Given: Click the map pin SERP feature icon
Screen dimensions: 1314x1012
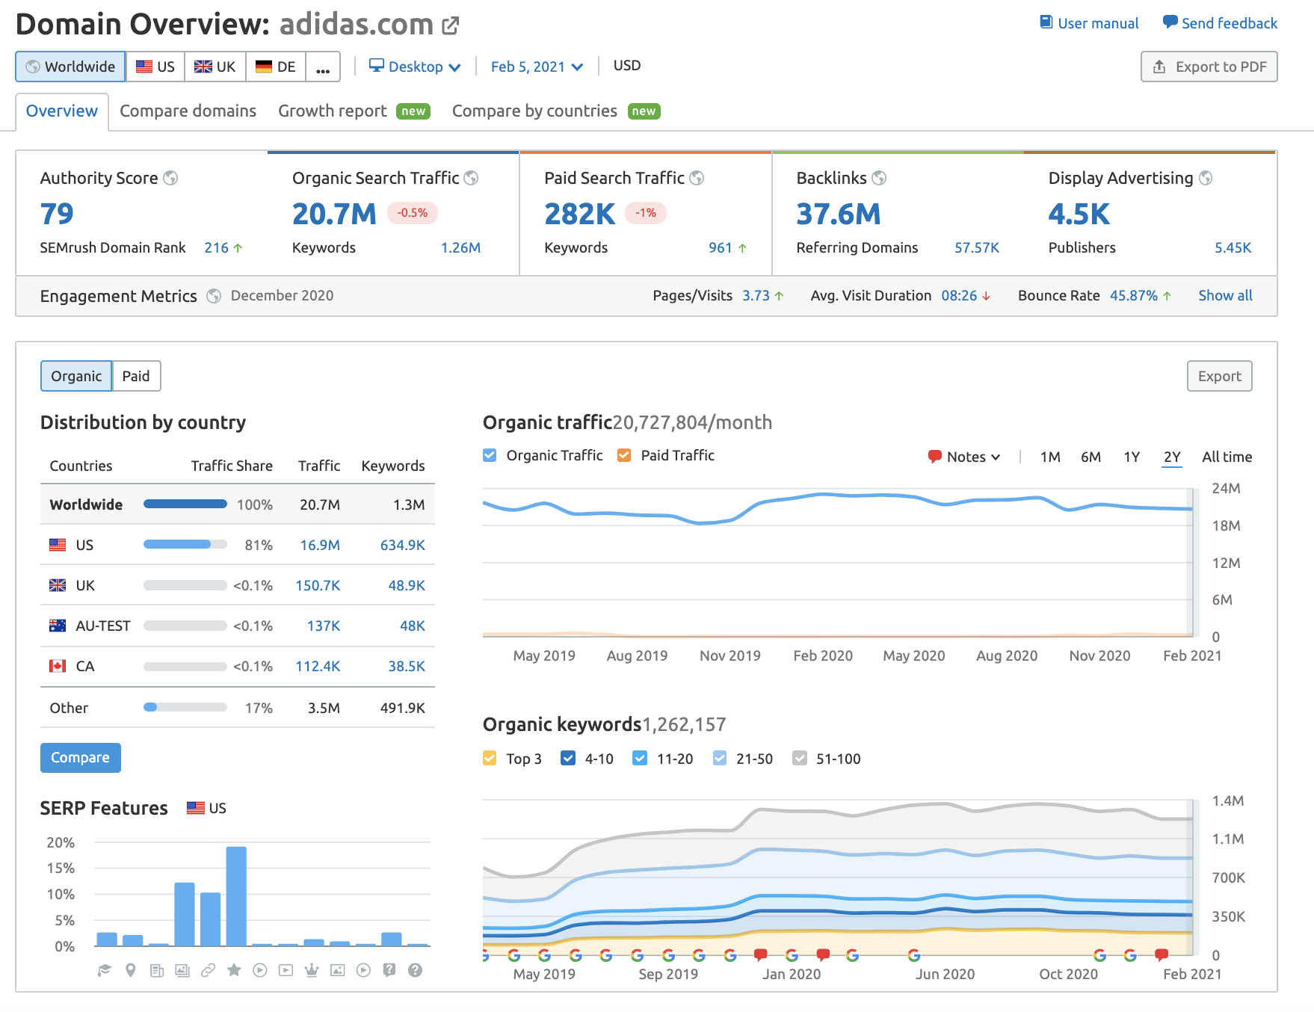Looking at the screenshot, I should pos(131,970).
